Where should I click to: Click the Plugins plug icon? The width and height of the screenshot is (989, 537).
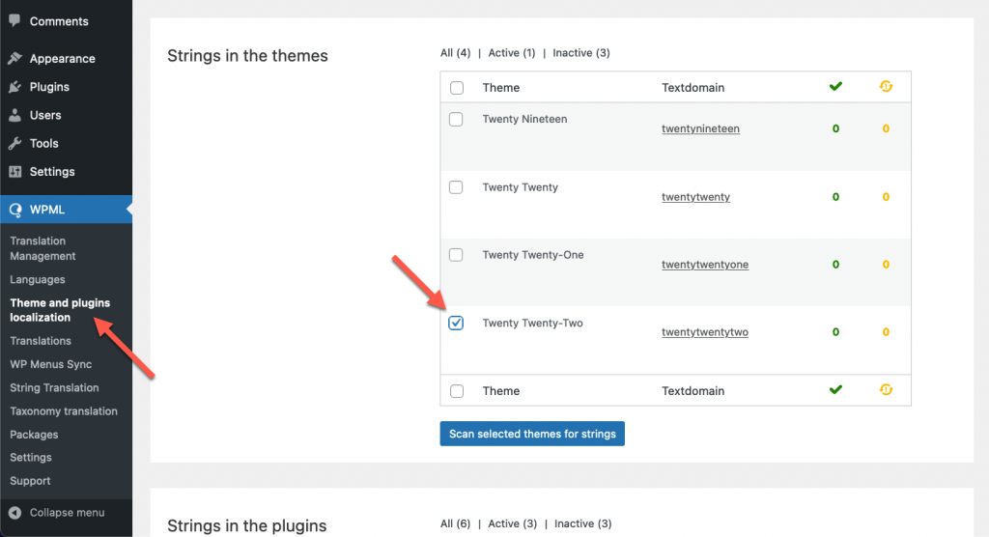coord(14,87)
